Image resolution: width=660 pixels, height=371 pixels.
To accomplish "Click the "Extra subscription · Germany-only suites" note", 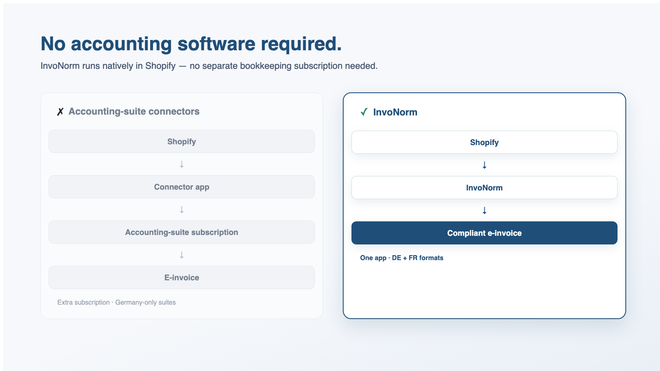I will (116, 302).
